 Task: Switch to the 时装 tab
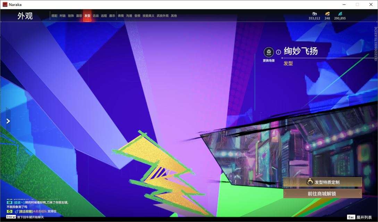click(62, 16)
